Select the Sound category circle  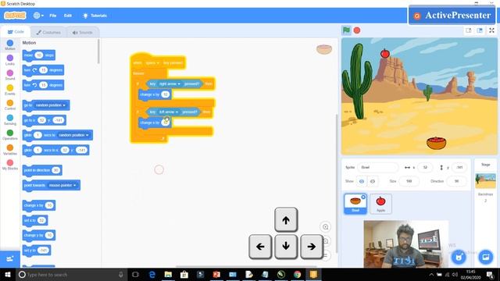10,73
